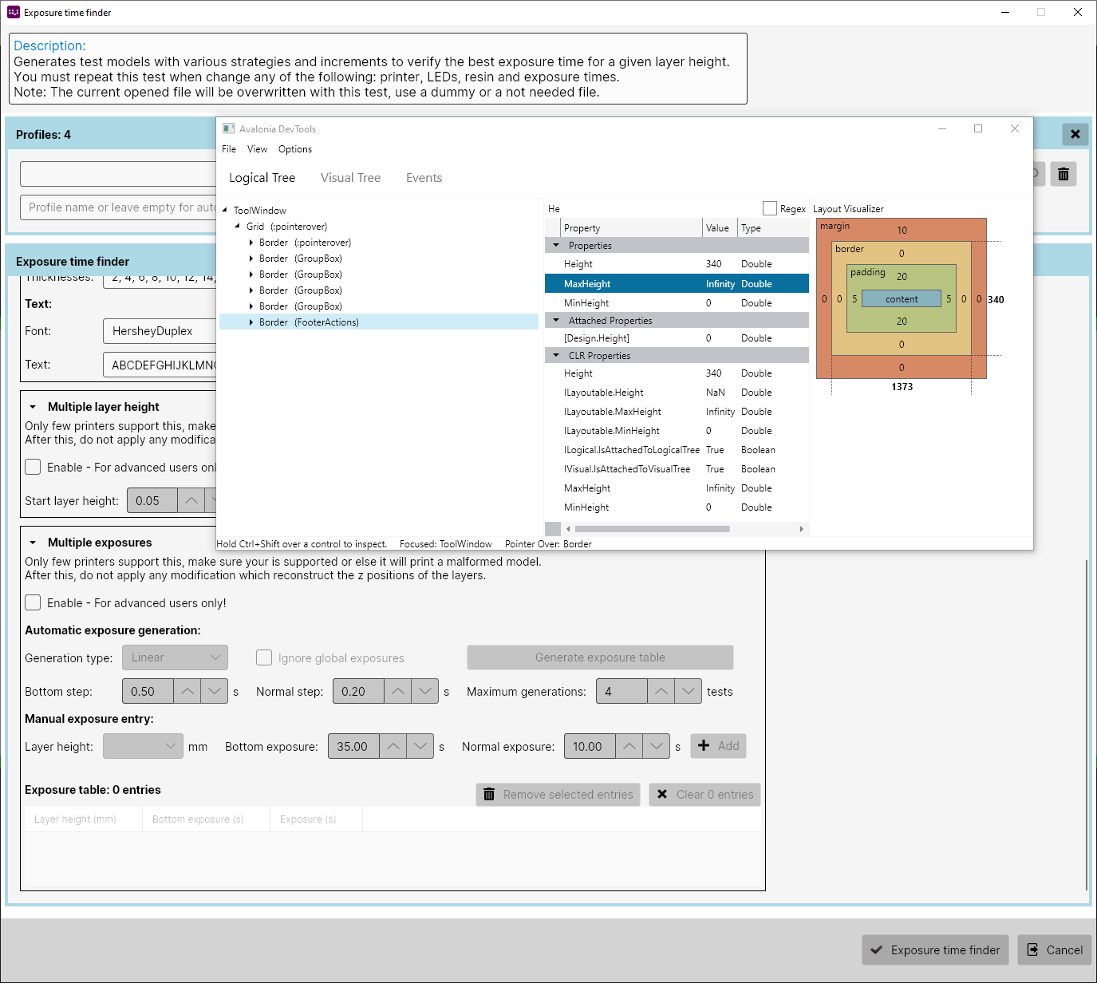Close the Profiles panel via the X icon
Image resolution: width=1097 pixels, height=983 pixels.
(x=1075, y=134)
